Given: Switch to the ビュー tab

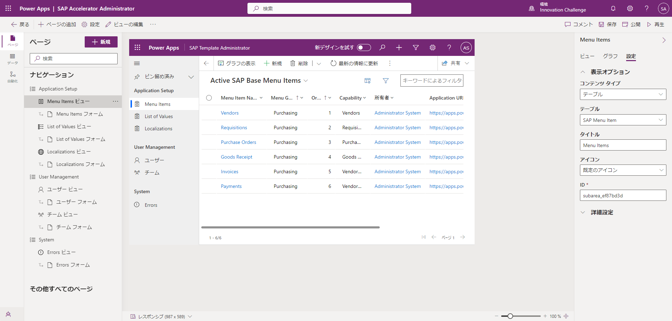Looking at the screenshot, I should coord(587,56).
